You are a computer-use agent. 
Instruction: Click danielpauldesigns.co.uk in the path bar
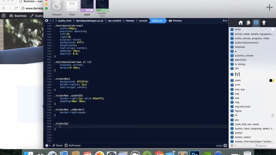[90, 21]
